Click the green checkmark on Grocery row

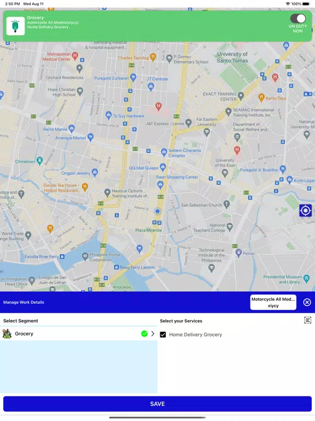[x=144, y=334]
